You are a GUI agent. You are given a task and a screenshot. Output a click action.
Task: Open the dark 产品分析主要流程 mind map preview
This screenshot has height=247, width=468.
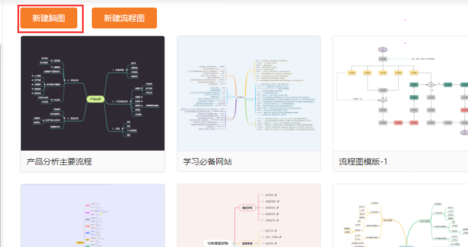[x=92, y=93]
